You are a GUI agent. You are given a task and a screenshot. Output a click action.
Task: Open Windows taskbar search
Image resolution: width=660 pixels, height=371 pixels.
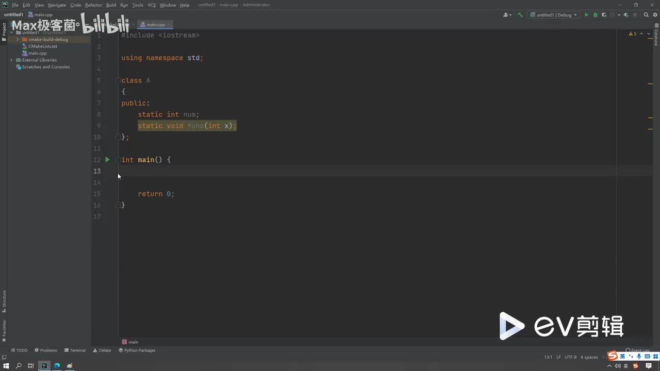(x=19, y=366)
